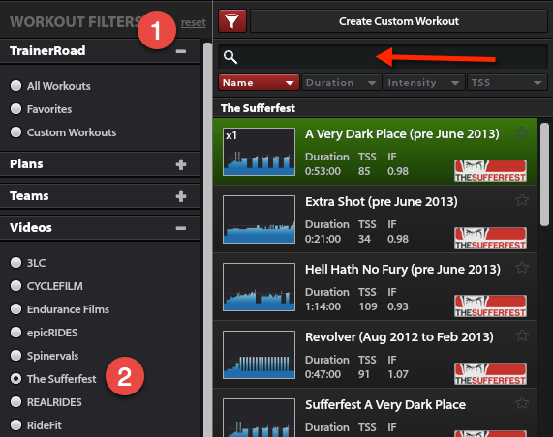Click Sufferfest logo on A Very Dark Place (pre June 2013)
Image resolution: width=553 pixels, height=437 pixels.
[490, 171]
